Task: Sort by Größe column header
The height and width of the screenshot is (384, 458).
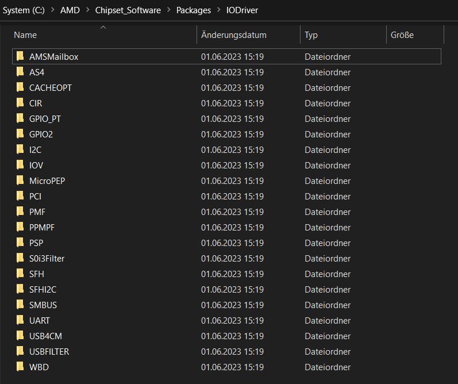Action: pyautogui.click(x=402, y=34)
